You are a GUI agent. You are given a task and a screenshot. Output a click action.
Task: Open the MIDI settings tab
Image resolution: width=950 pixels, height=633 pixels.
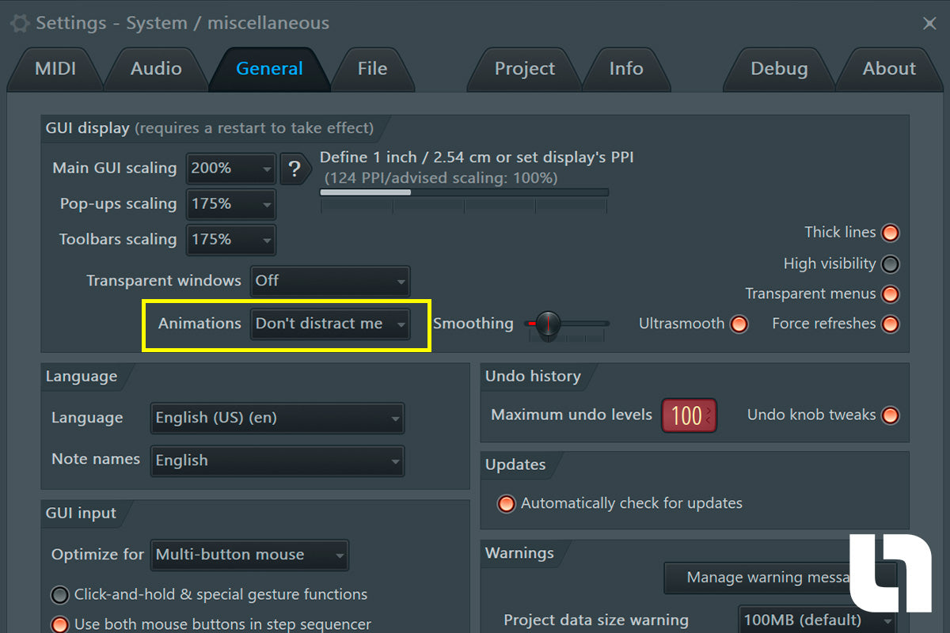pyautogui.click(x=55, y=69)
